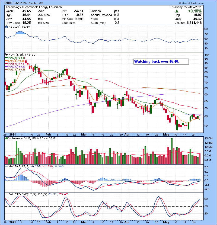Click the 15.0M volume scale label
Screen dimensions: 217x225
209,138
